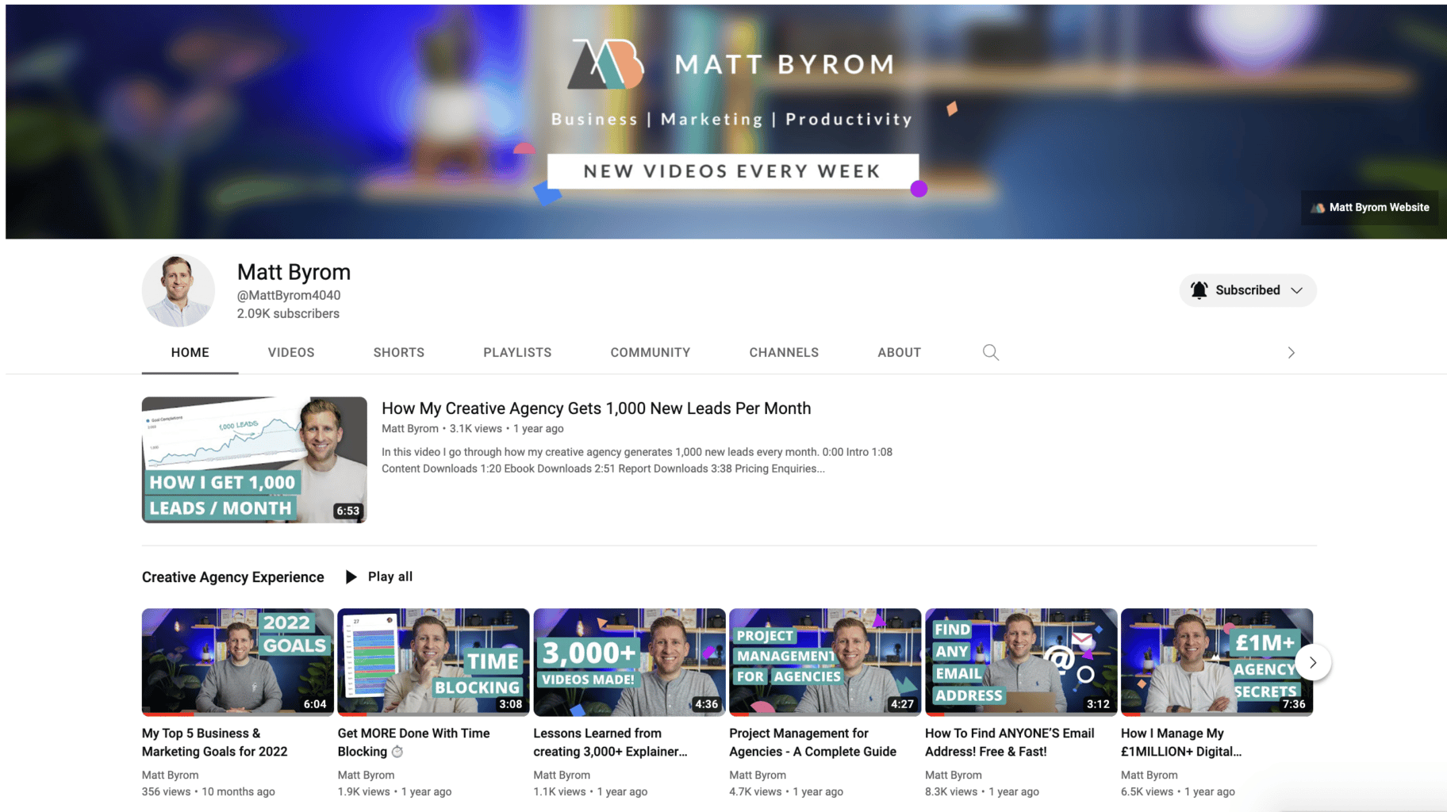Switch to the HOME tab

click(190, 352)
